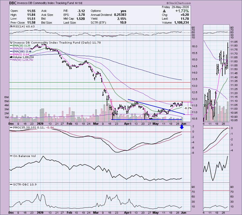Image resolution: width=242 pixels, height=215 pixels.
Task: Click the volume bars icon in the legend
Action: (x=11, y=57)
